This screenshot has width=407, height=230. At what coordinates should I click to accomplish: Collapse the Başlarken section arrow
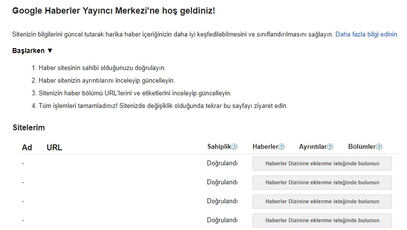pyautogui.click(x=50, y=51)
